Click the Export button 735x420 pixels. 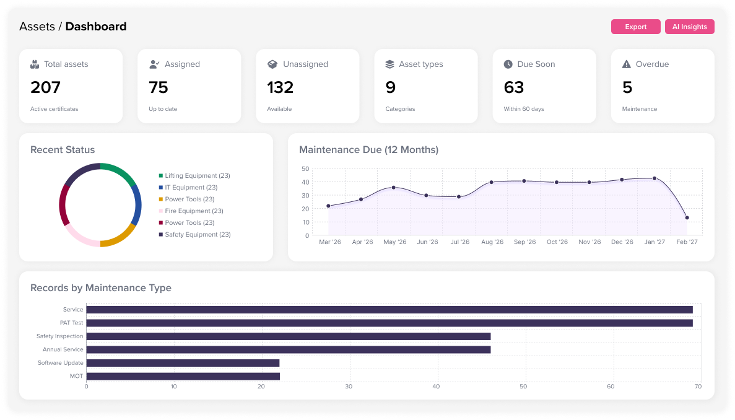point(635,27)
